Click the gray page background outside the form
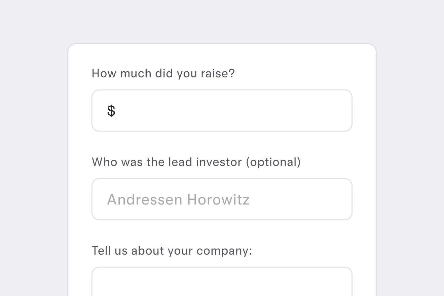 [x=34, y=148]
